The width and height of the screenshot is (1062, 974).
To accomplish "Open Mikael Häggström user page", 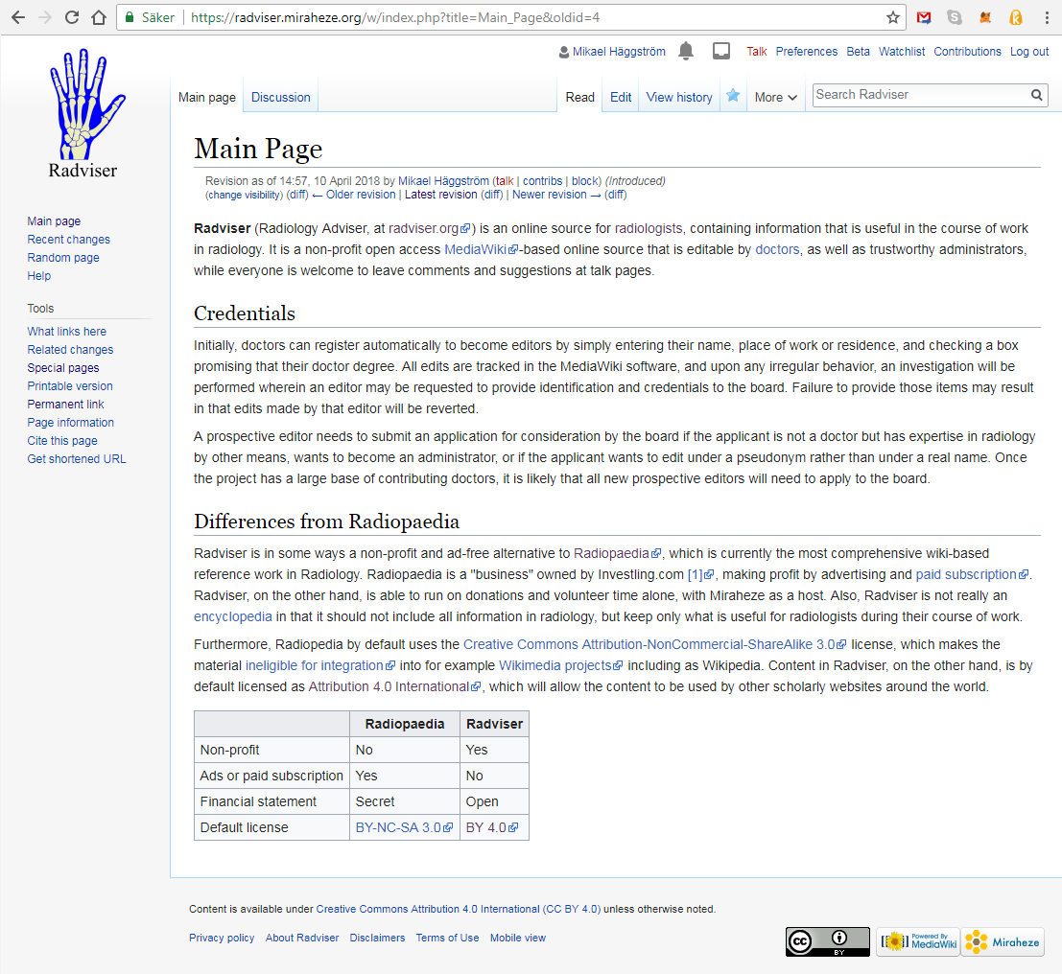I will point(619,52).
